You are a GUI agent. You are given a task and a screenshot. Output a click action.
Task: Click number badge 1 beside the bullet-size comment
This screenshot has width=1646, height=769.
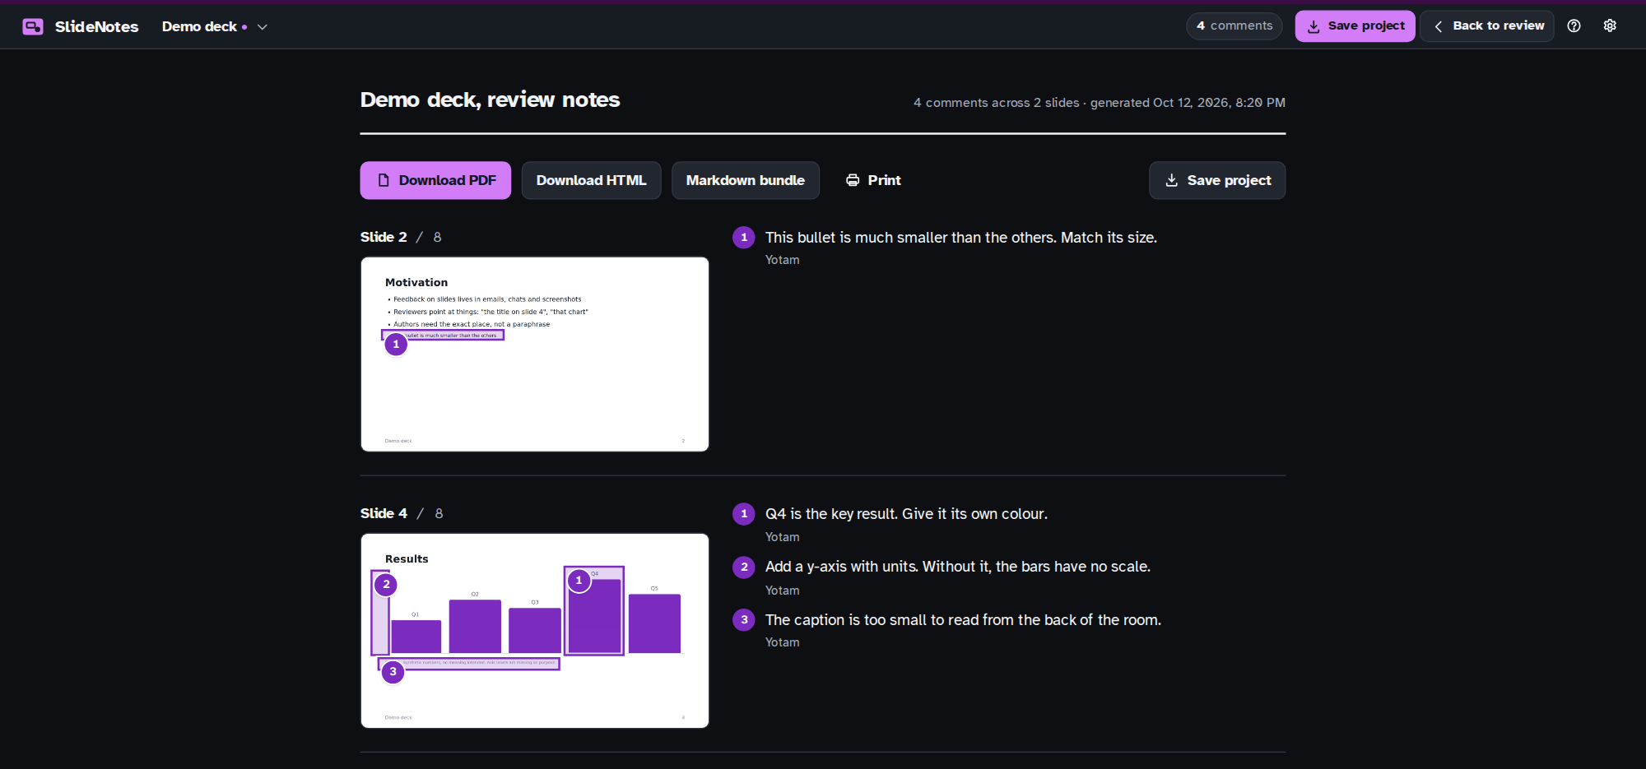pyautogui.click(x=744, y=238)
